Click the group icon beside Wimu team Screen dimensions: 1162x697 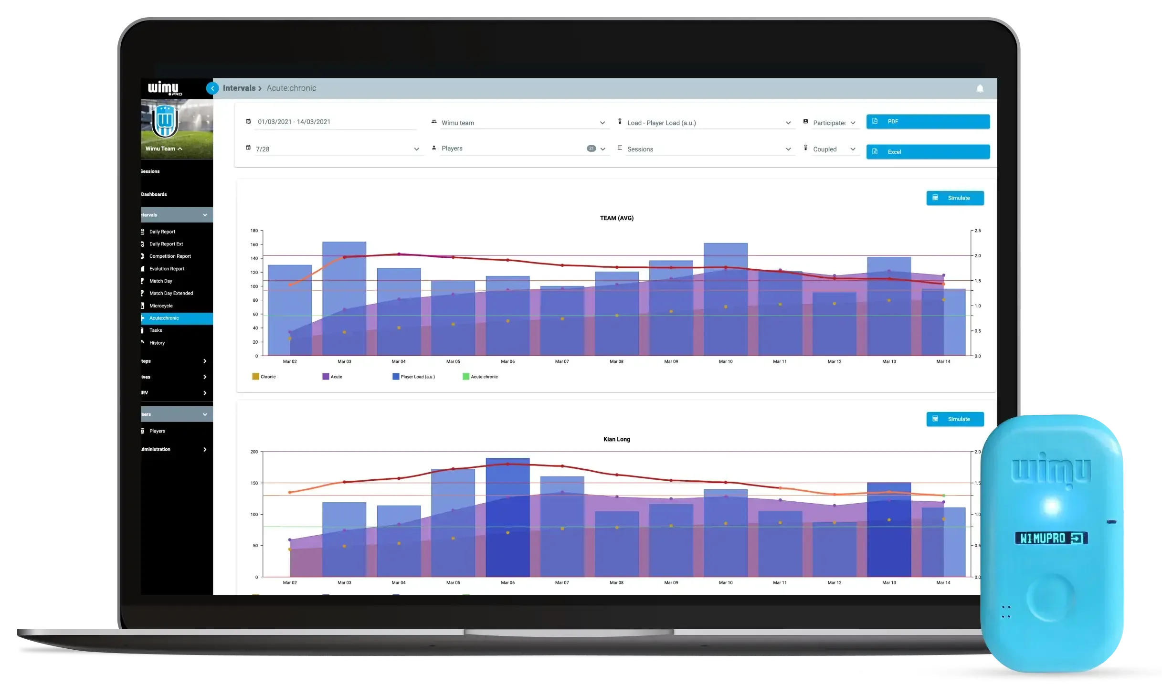434,122
